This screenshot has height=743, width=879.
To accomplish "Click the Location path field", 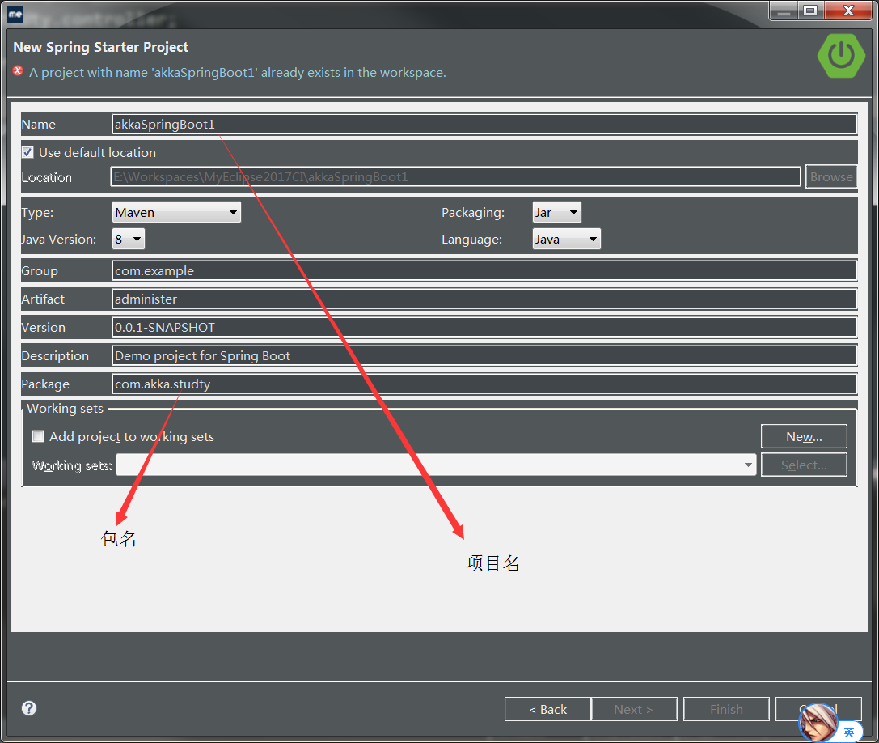I will coord(455,176).
